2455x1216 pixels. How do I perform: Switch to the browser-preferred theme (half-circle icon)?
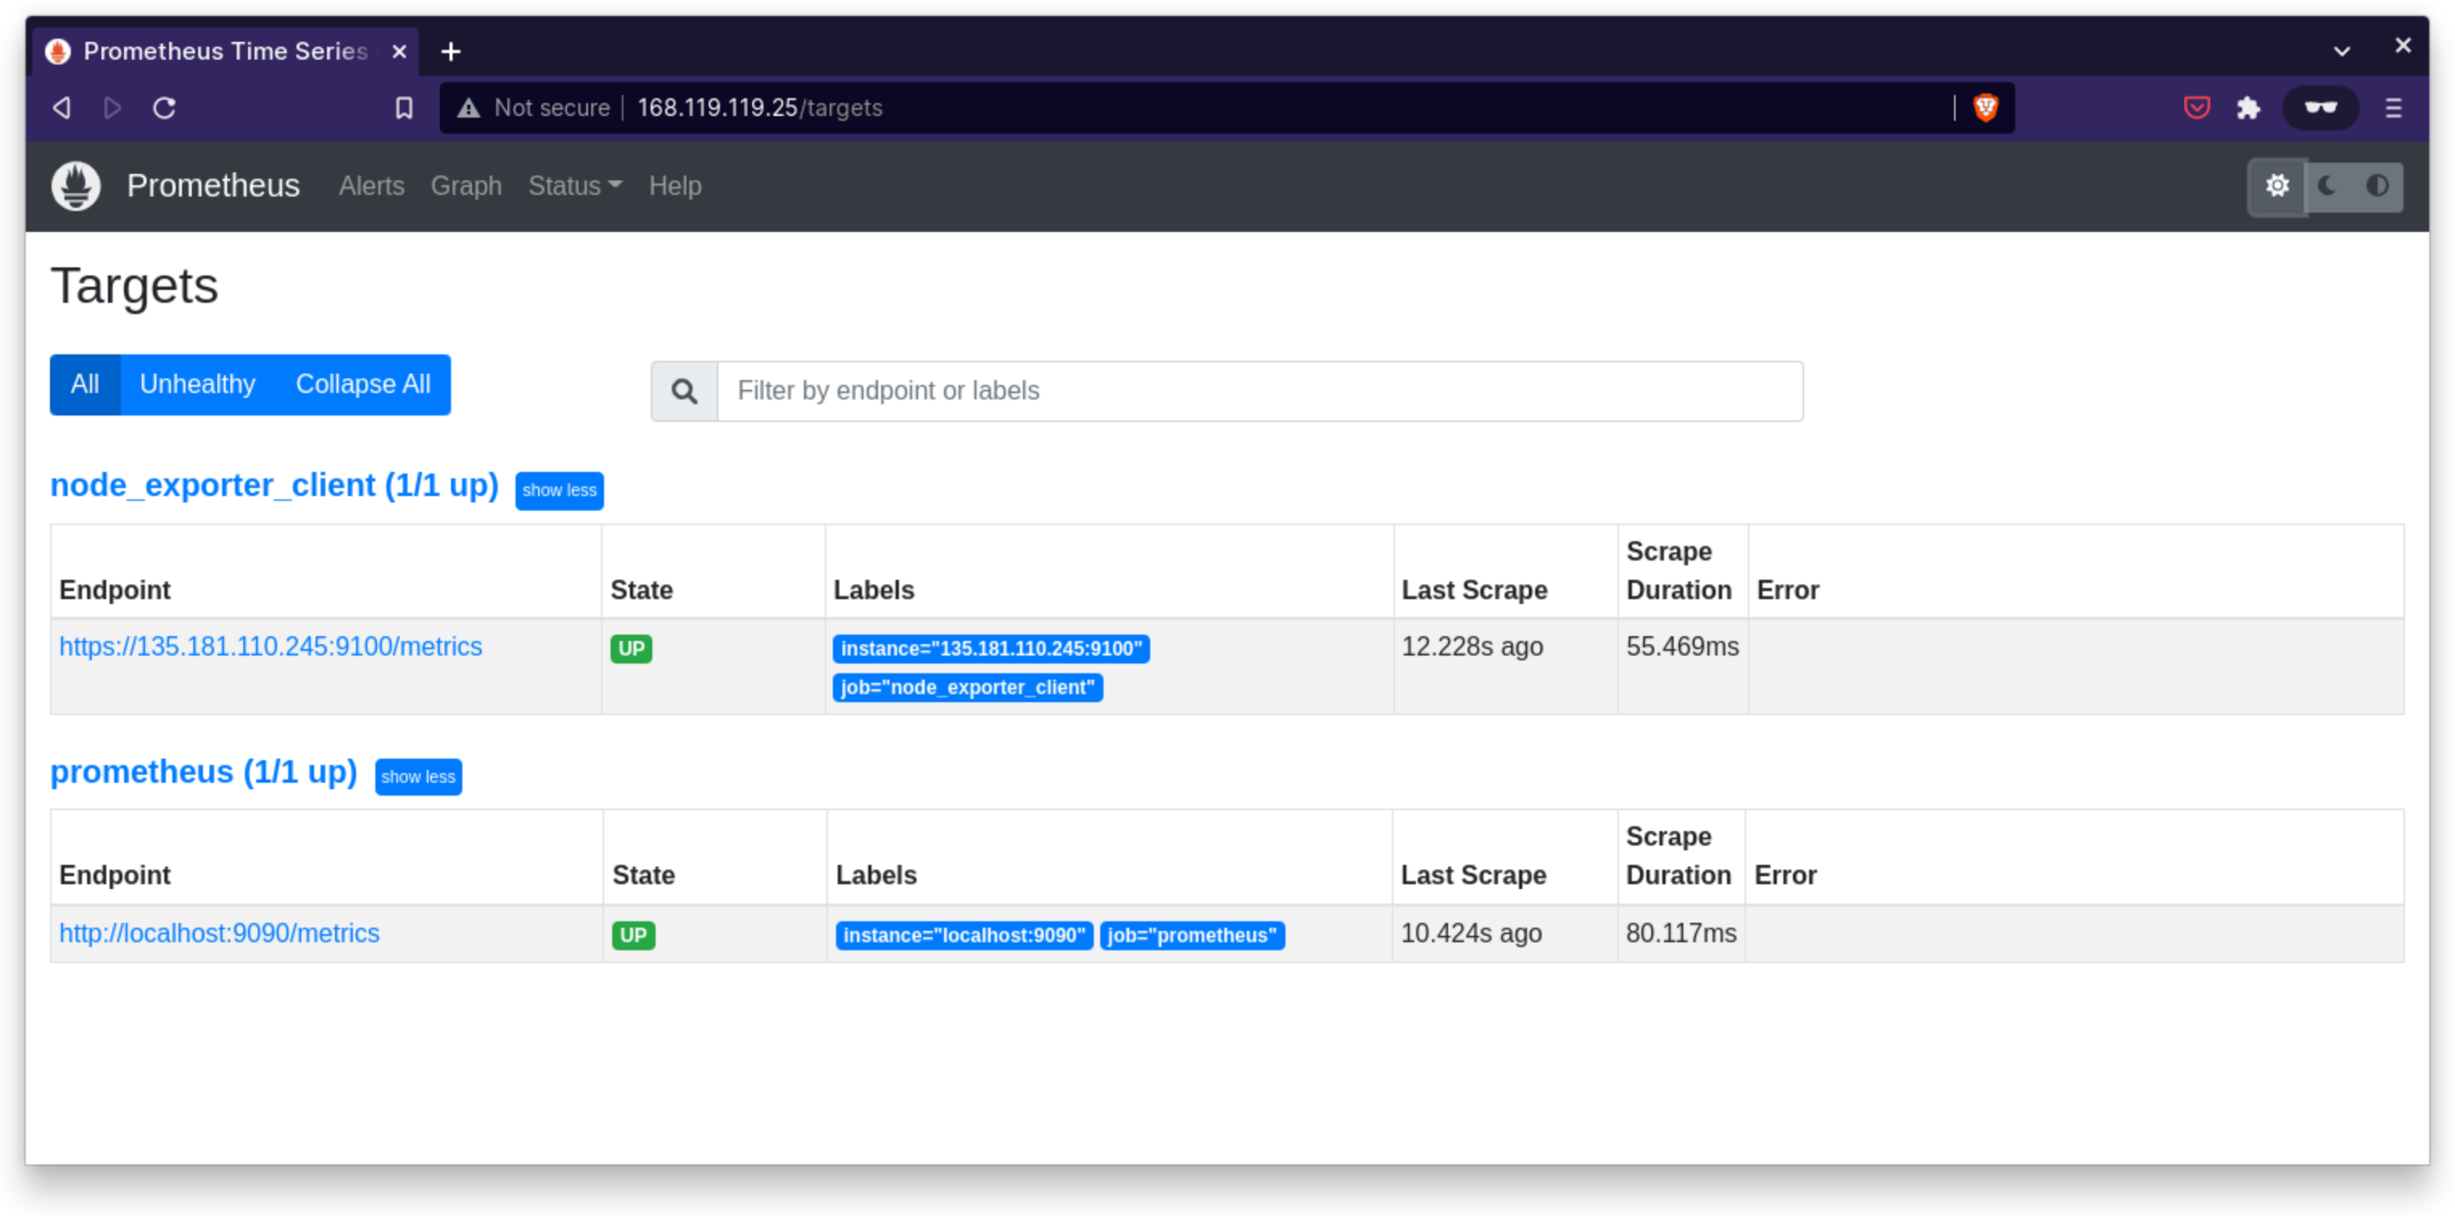coord(2377,186)
